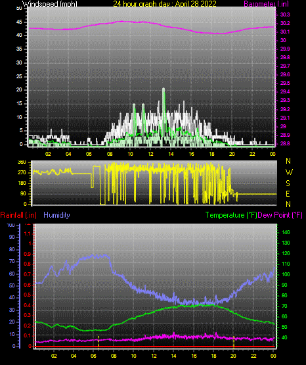Click the "70" humidity scale value in blue
Screen dimensions: 306x365
pyautogui.click(x=12, y=261)
